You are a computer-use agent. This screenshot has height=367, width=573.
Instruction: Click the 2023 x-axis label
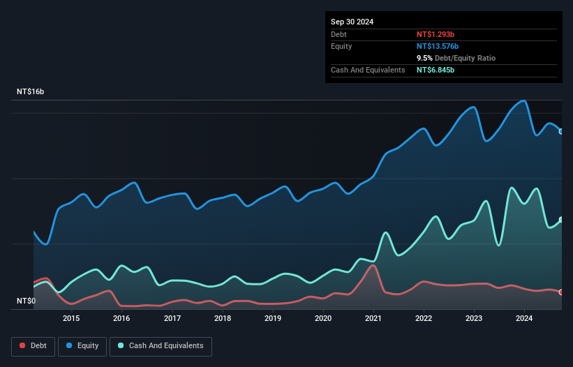click(474, 318)
